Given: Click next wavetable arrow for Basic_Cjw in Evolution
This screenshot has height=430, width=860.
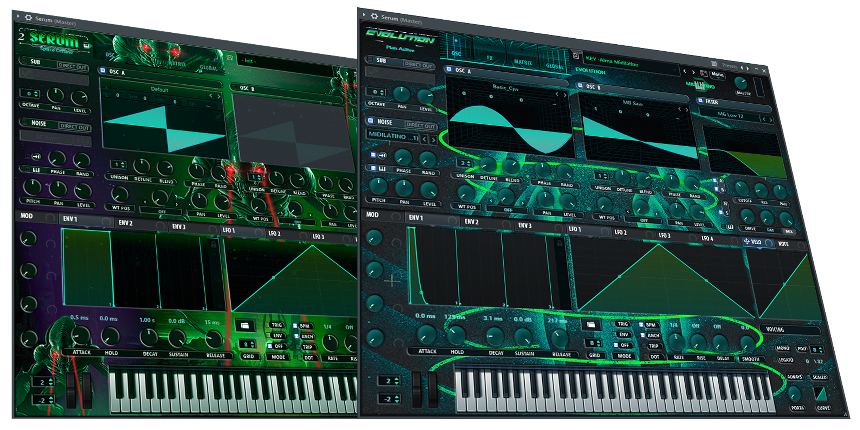Looking at the screenshot, I should coord(565,95).
